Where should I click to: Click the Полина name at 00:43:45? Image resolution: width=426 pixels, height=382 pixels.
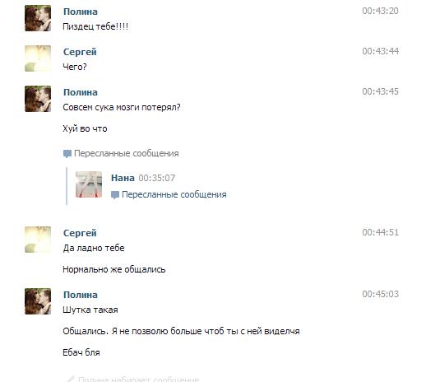(x=81, y=92)
